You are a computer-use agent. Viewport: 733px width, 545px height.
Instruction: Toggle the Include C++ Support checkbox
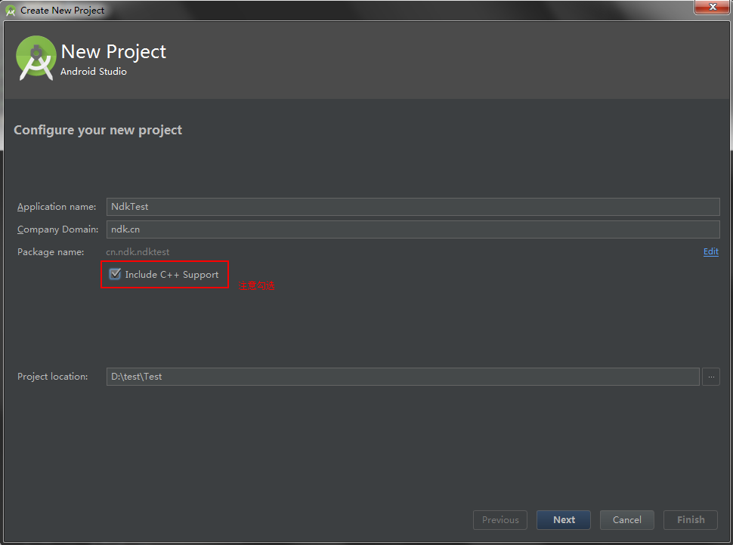point(115,274)
